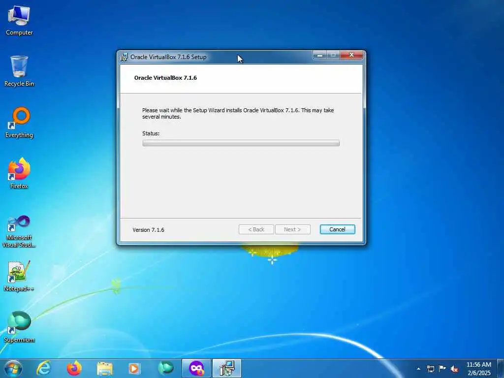Open Windows Explorer from taskbar
This screenshot has height=378, width=504.
pyautogui.click(x=104, y=368)
